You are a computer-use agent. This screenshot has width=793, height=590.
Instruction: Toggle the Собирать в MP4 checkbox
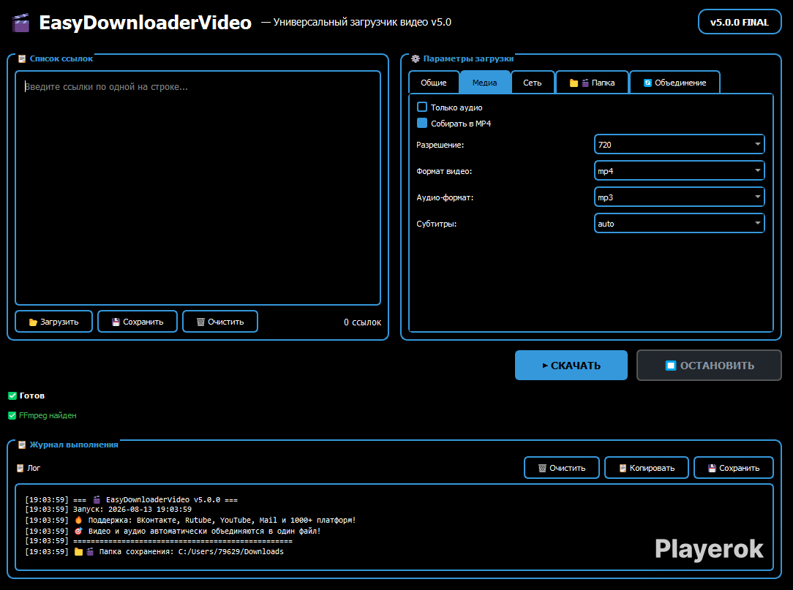point(422,123)
